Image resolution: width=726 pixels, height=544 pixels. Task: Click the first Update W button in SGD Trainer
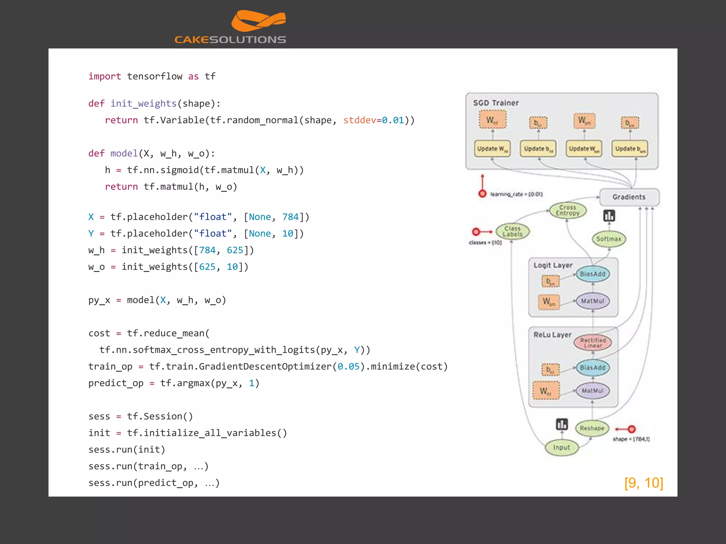pyautogui.click(x=492, y=149)
